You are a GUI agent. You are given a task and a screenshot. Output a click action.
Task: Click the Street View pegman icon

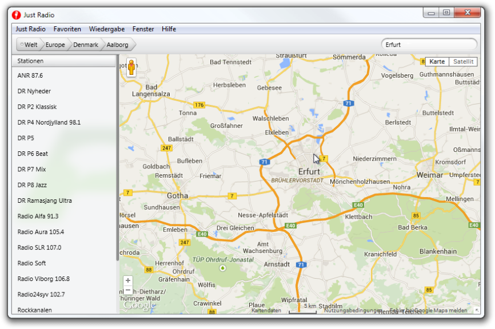(131, 67)
